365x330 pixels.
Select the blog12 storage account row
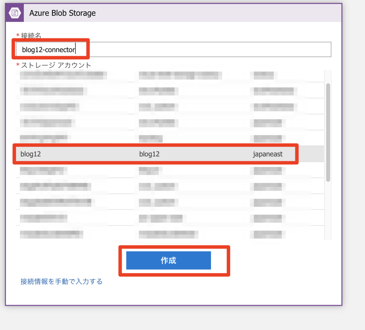170,154
